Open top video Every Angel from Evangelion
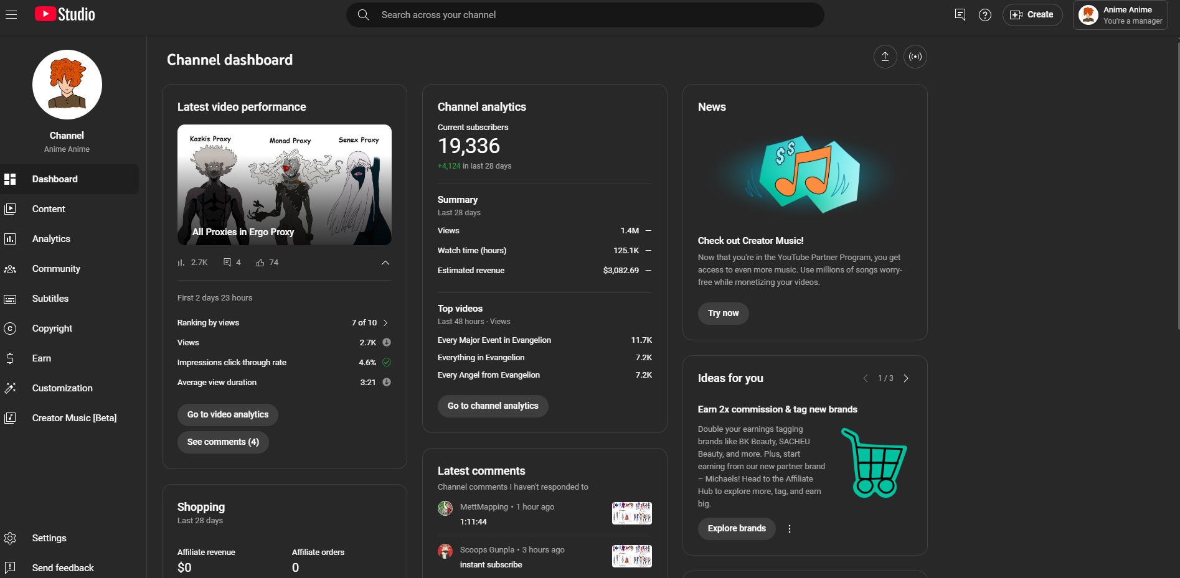 tap(489, 375)
